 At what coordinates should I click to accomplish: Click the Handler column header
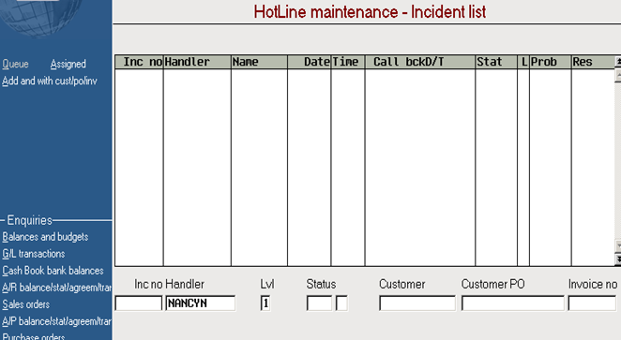(x=197, y=62)
